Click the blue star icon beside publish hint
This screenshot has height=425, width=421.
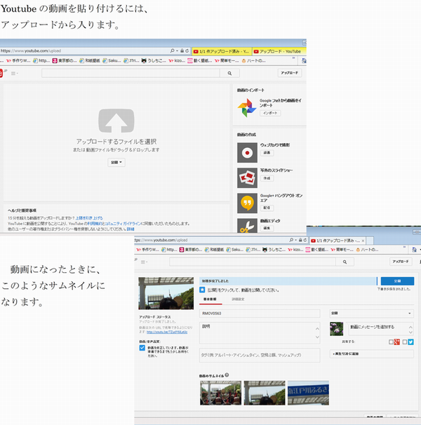pos(202,290)
